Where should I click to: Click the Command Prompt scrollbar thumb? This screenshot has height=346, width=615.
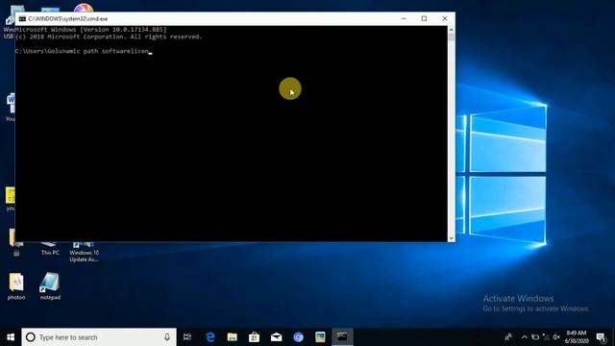pyautogui.click(x=451, y=37)
